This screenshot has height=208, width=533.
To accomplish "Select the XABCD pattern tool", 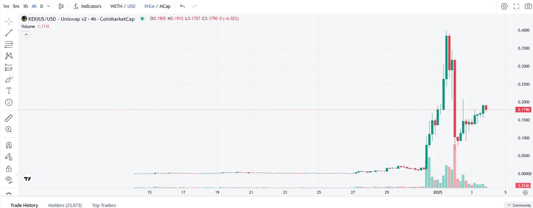I will click(9, 56).
